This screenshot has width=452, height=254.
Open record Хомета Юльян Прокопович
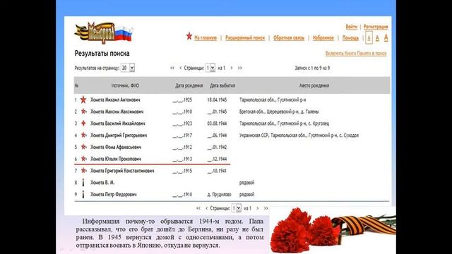click(116, 159)
